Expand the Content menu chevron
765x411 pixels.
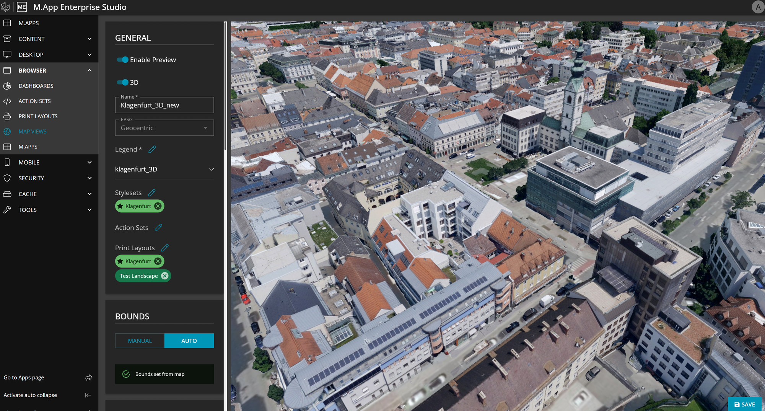point(90,39)
